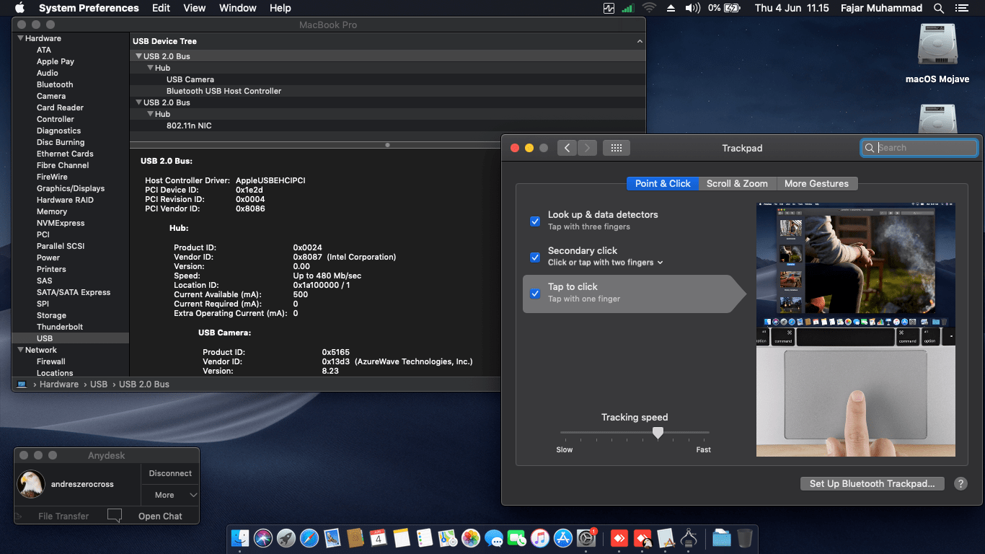
Task: Click Set Up Bluetooth Trackpad button
Action: (872, 484)
